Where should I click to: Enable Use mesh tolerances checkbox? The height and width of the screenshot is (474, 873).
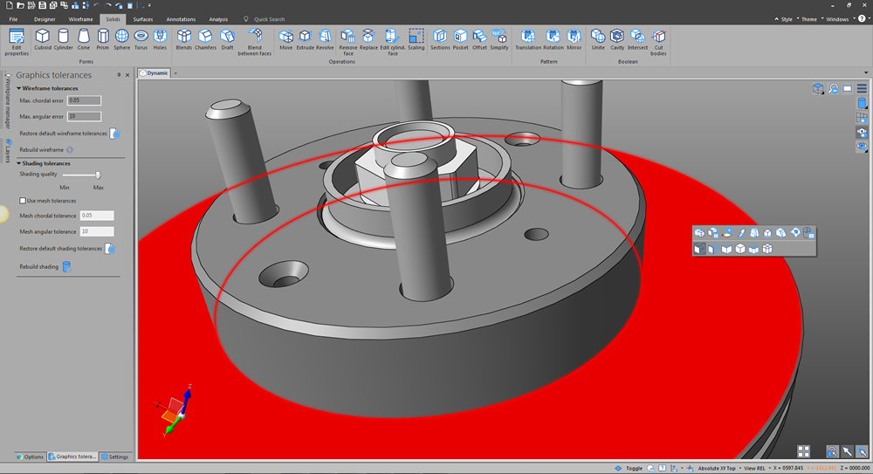pos(23,201)
